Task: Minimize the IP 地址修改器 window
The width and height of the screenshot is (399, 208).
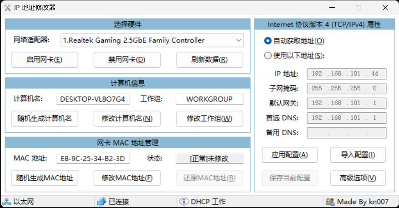Action: [x=332, y=8]
